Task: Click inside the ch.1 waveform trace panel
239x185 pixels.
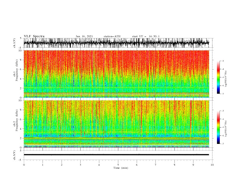Action: 116,43
